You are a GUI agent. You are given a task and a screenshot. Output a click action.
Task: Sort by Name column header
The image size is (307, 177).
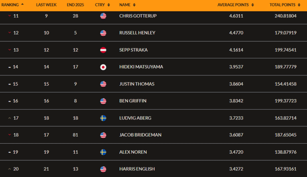(x=127, y=5)
